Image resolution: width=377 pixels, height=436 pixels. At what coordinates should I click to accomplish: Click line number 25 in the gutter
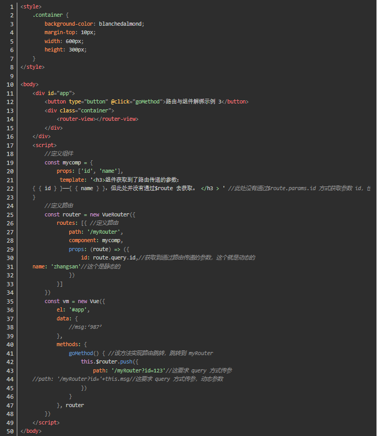[9, 214]
